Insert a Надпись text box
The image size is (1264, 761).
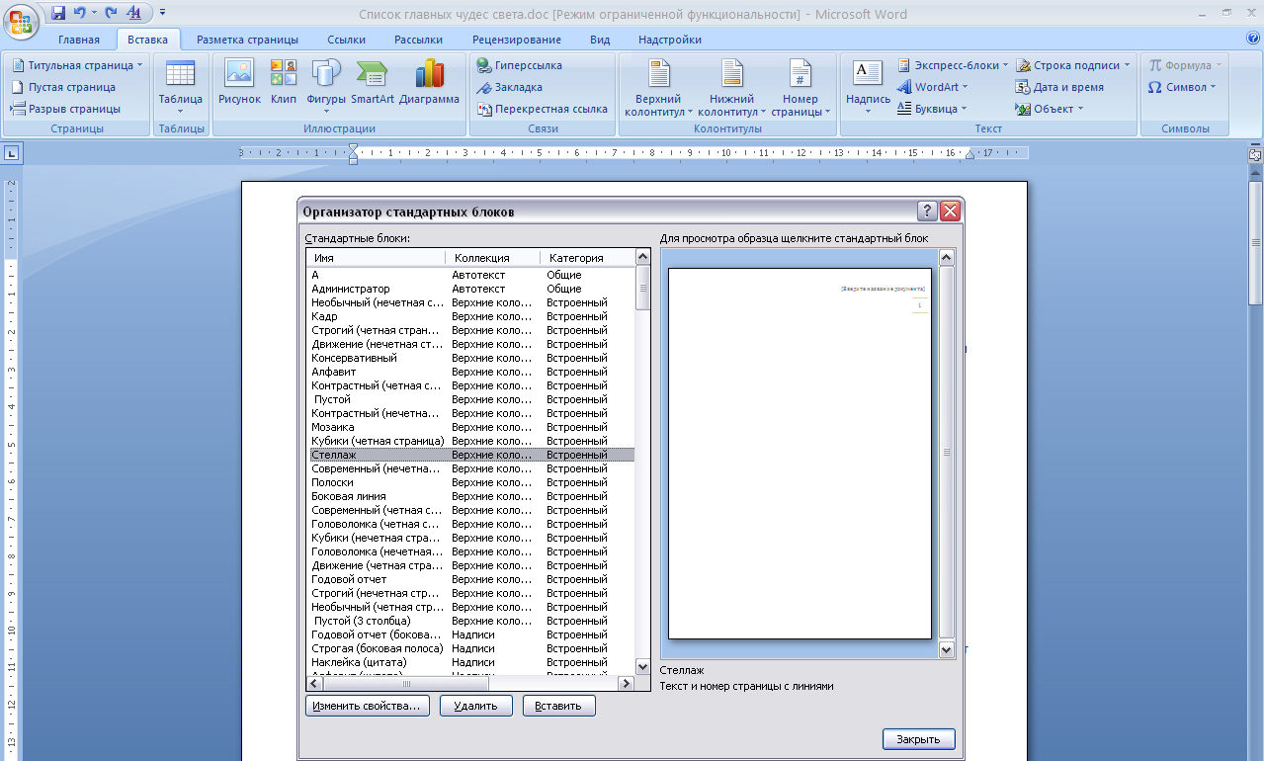click(x=868, y=87)
